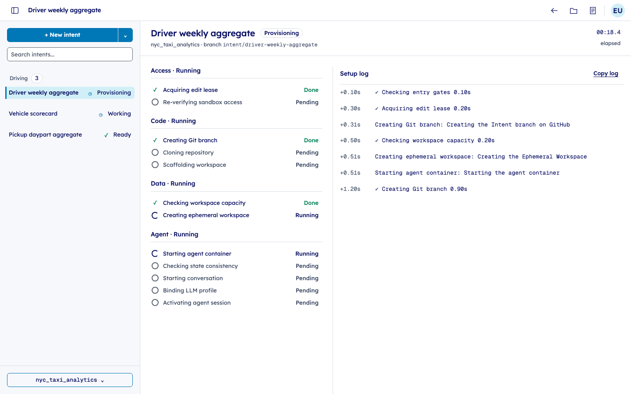Viewport: 631px width, 394px height.
Task: Select the Pickup daypart aggregate intent
Action: coord(70,135)
